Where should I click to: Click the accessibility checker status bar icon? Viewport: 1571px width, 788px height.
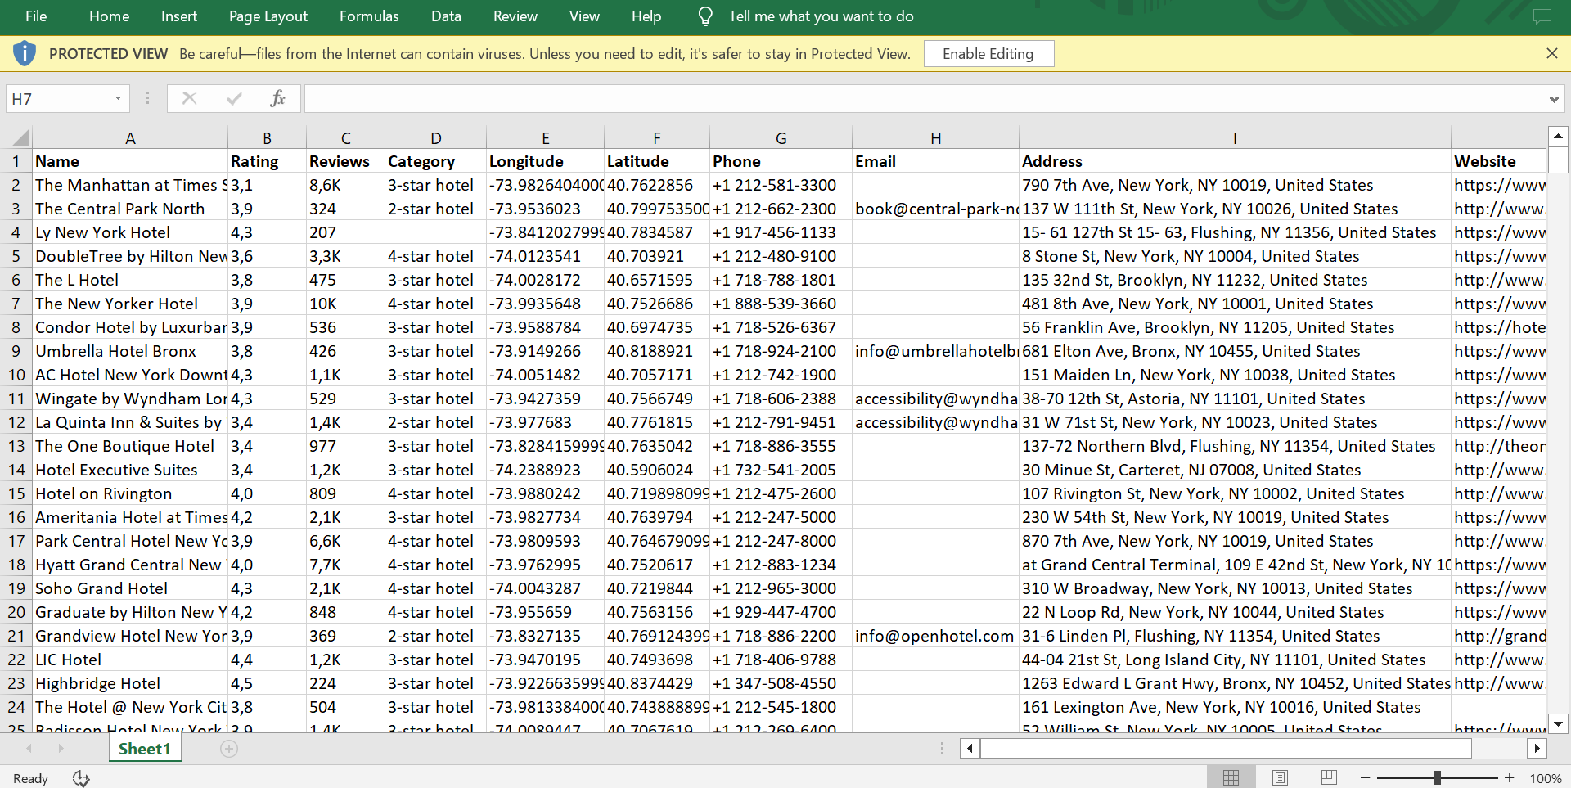click(x=81, y=778)
